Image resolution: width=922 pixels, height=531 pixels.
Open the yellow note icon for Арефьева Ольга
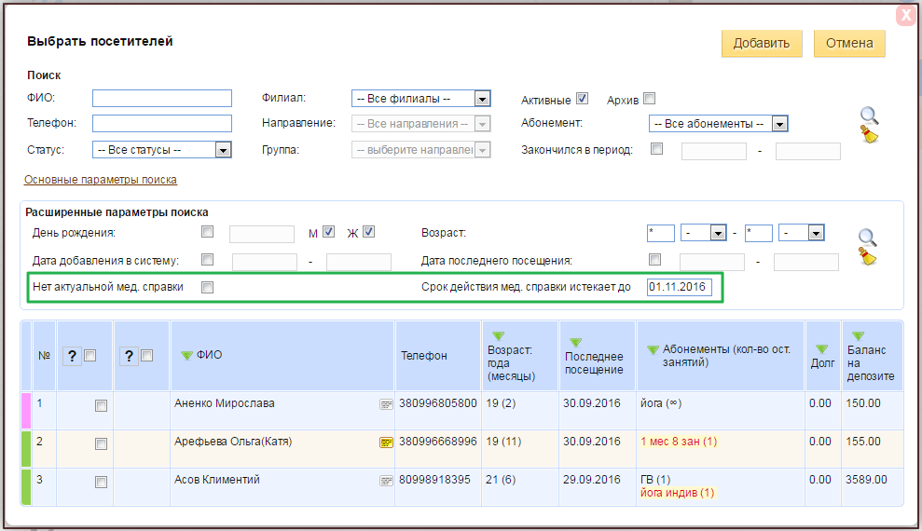pos(386,442)
